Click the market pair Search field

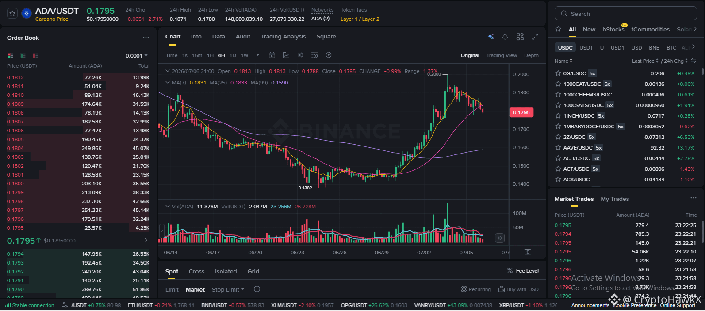tap(625, 14)
